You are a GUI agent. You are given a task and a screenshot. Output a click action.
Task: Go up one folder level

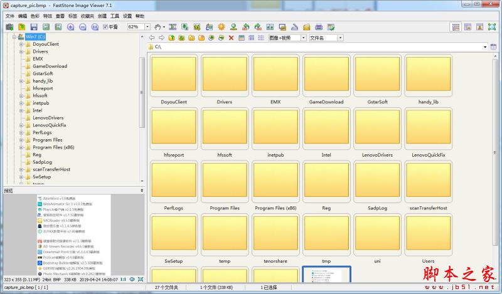(171, 38)
